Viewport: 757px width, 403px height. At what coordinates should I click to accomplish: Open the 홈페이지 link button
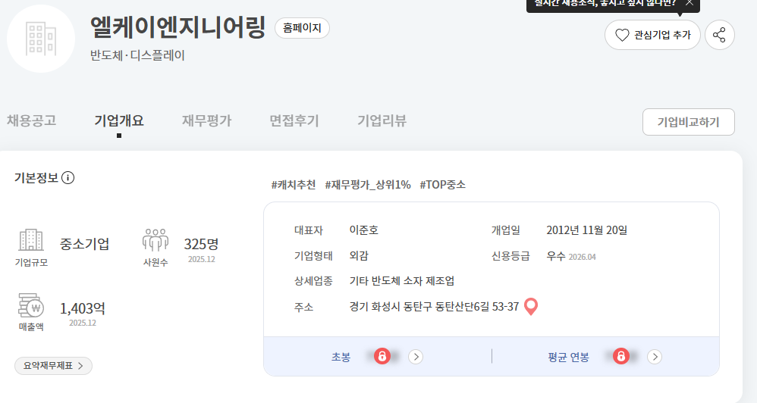tap(302, 28)
